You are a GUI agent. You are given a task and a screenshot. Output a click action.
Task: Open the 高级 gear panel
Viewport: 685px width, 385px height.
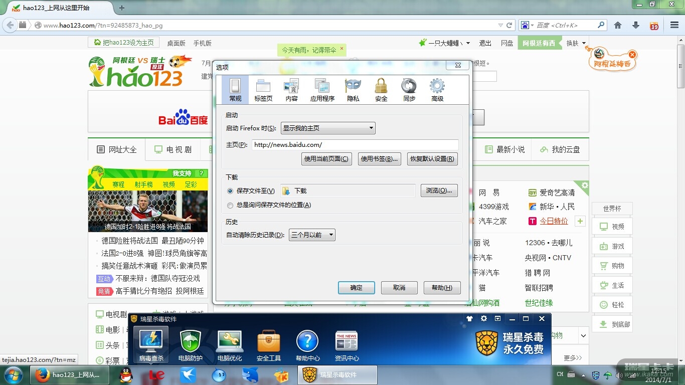tap(437, 90)
